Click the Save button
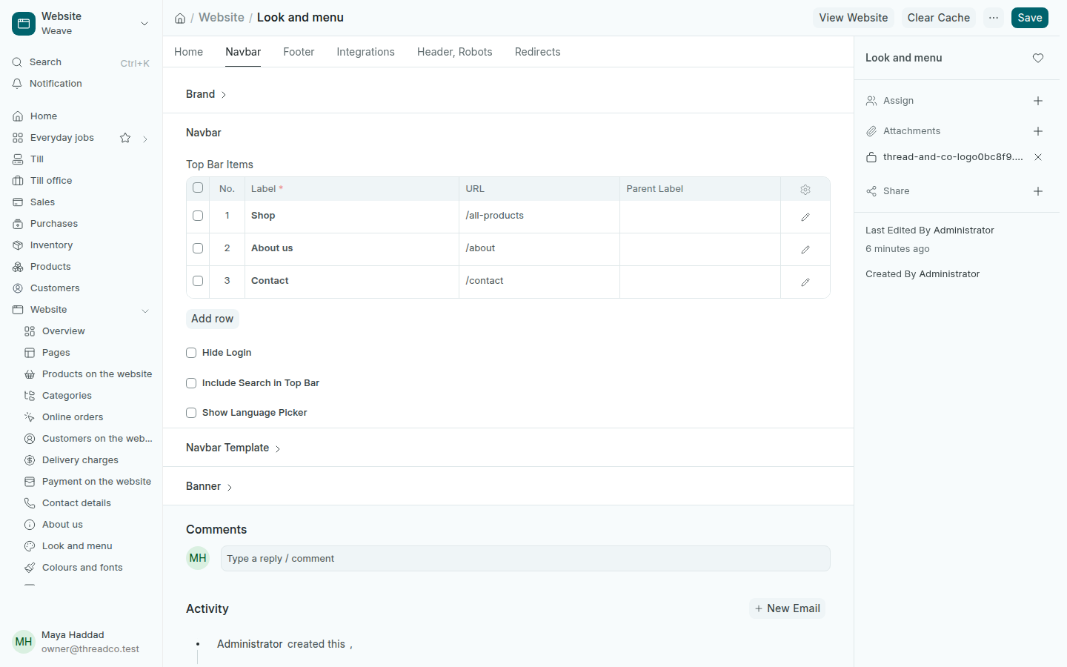1067x667 pixels. pos(1029,18)
